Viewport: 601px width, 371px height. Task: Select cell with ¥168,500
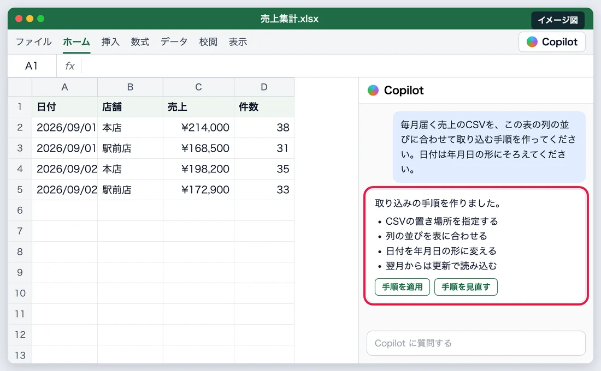tap(198, 148)
